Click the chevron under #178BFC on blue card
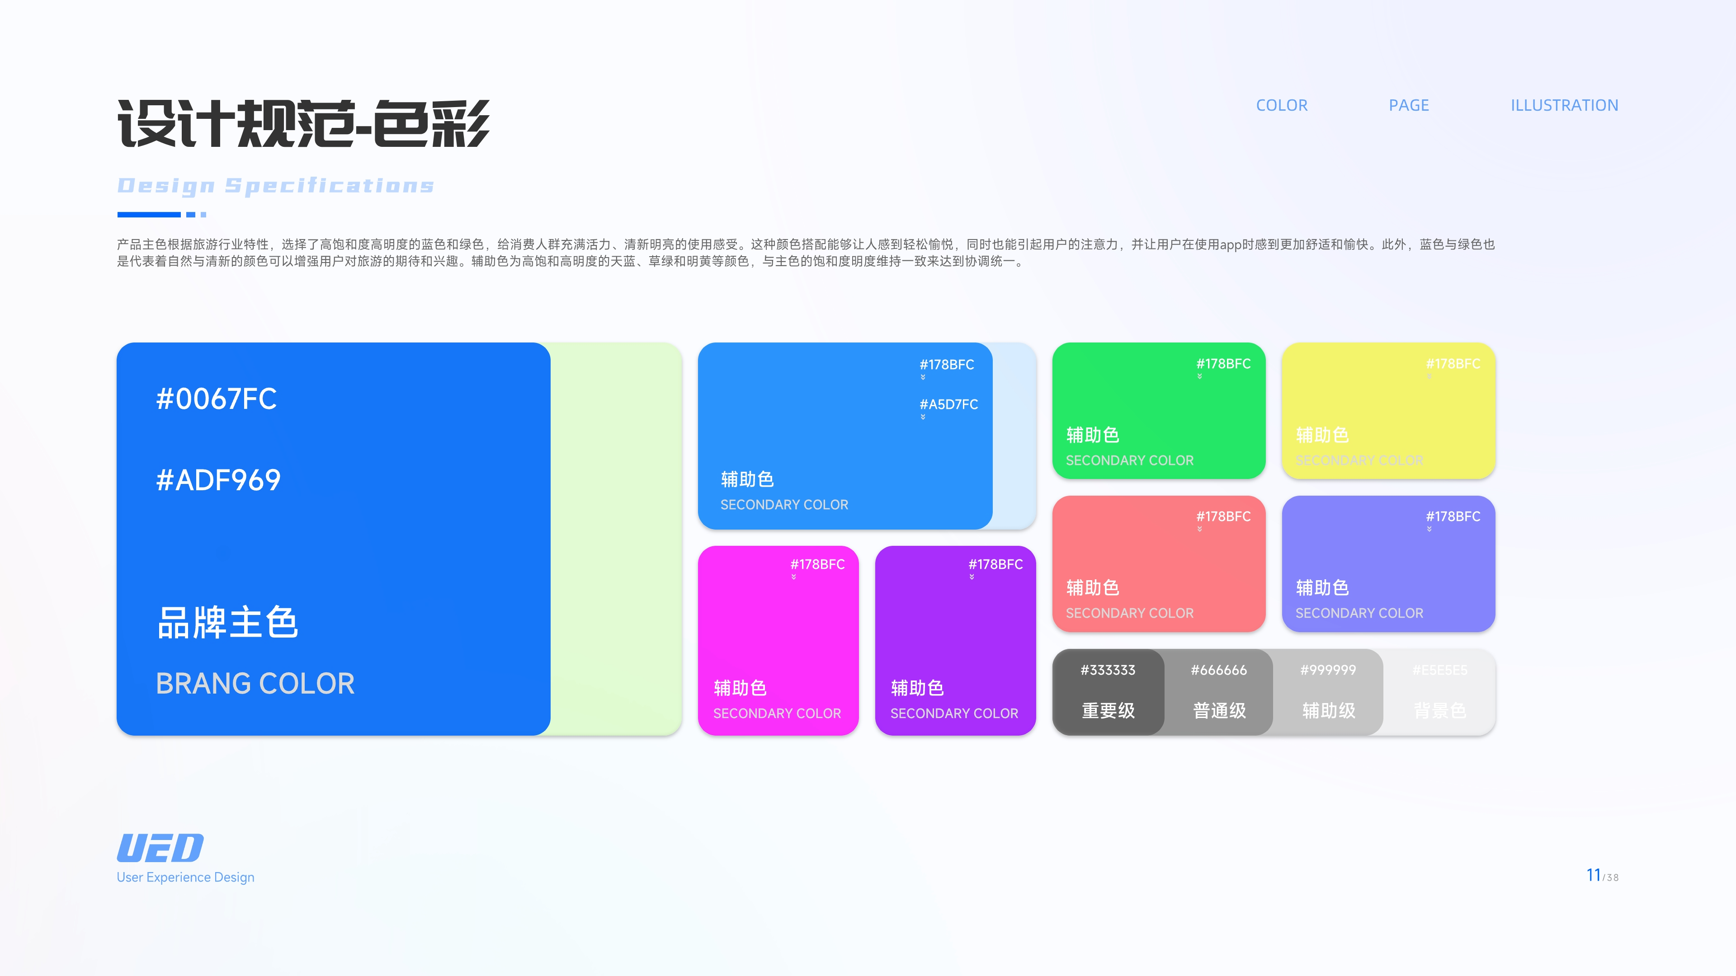Viewport: 1736px width, 976px height. (x=923, y=377)
